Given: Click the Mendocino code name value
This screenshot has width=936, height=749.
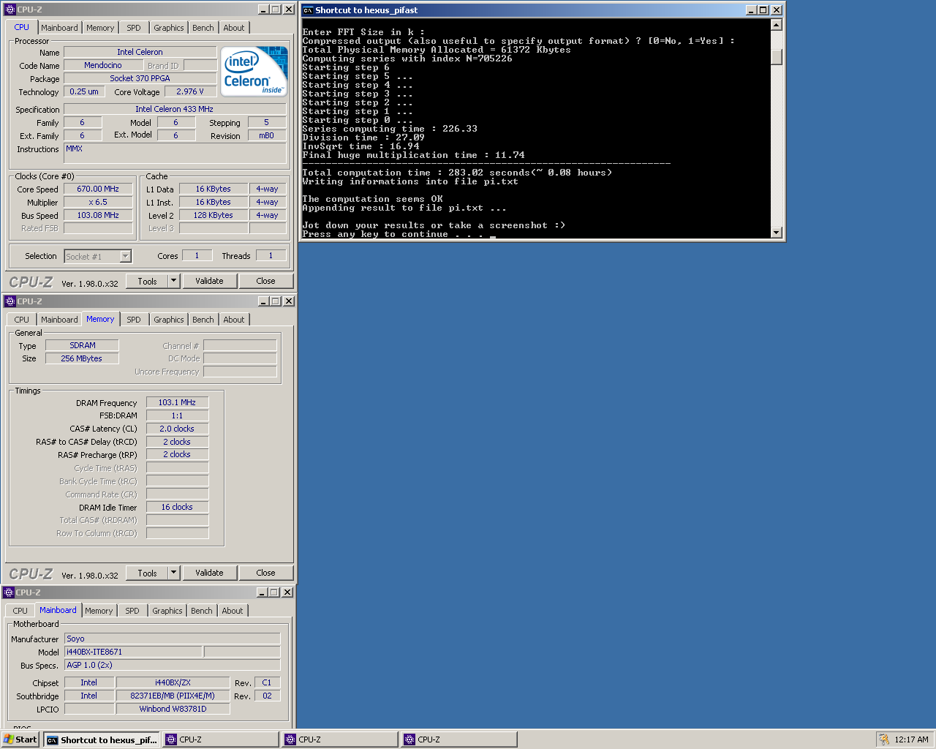Looking at the screenshot, I should tap(103, 65).
